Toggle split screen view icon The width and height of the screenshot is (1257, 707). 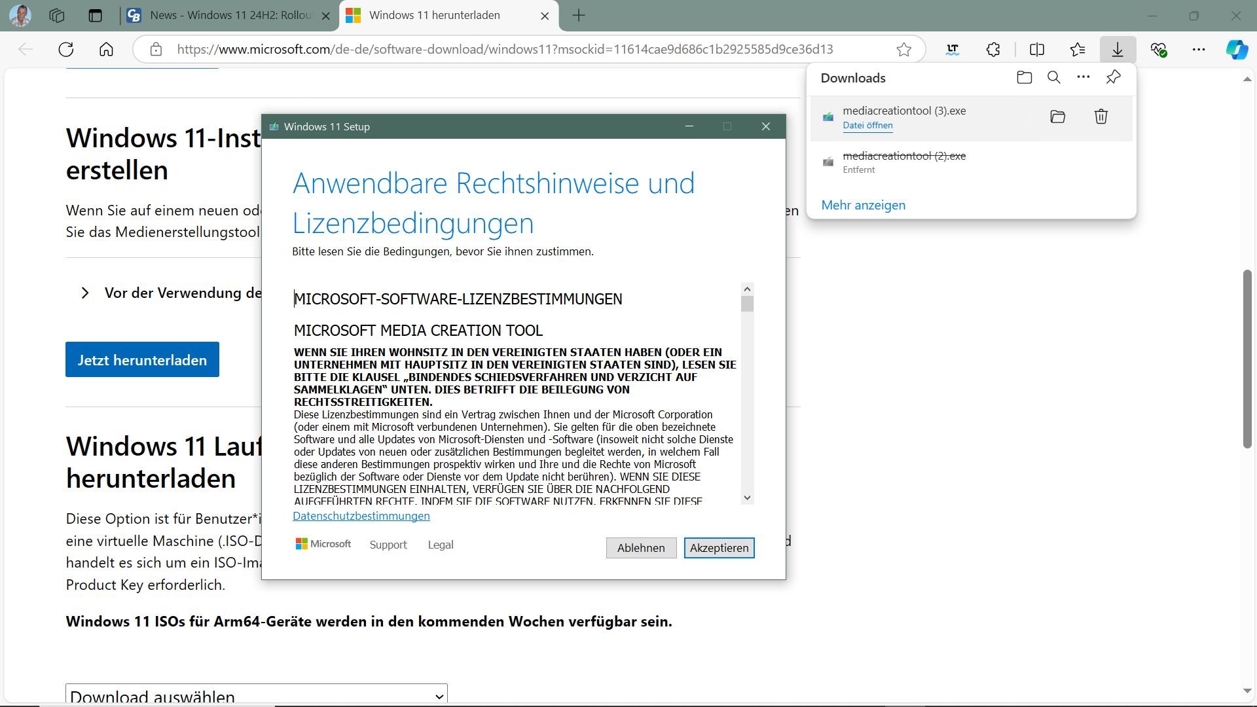1036,49
